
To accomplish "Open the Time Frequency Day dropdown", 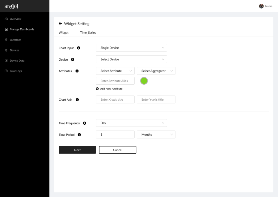I will [x=131, y=123].
